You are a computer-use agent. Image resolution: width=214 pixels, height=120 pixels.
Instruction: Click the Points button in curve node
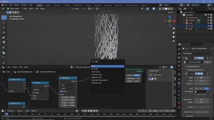tap(129, 75)
